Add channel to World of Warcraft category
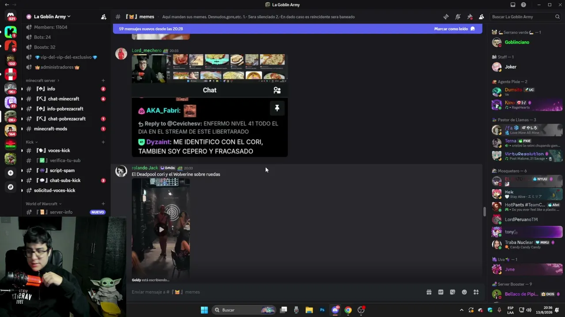 pyautogui.click(x=103, y=204)
